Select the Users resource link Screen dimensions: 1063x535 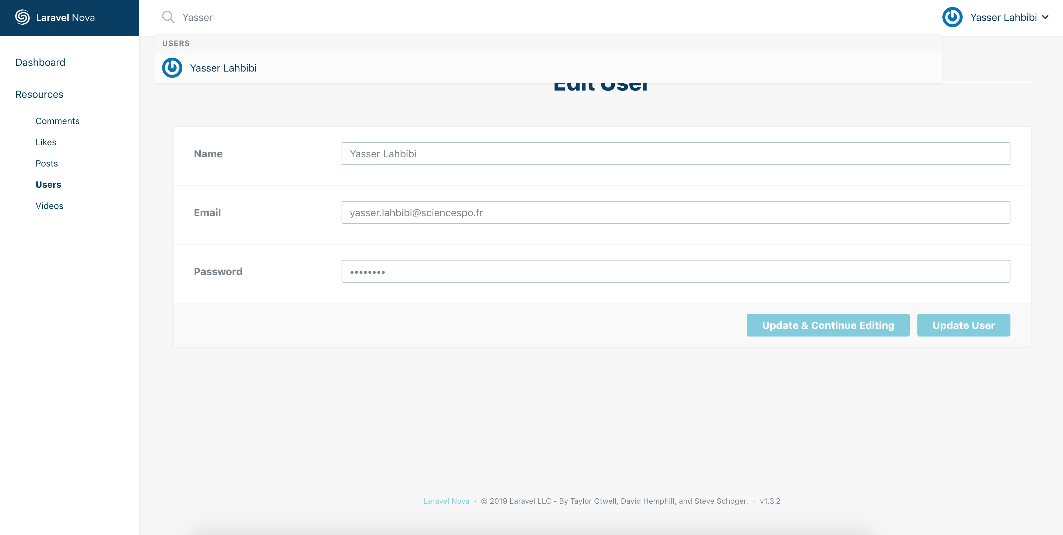click(48, 185)
